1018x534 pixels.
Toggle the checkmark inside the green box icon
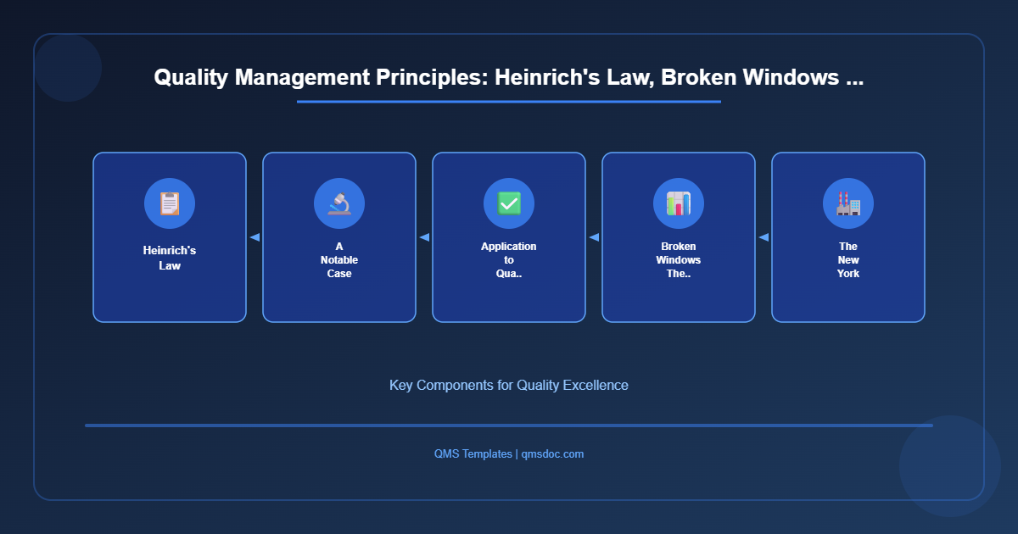coord(509,203)
